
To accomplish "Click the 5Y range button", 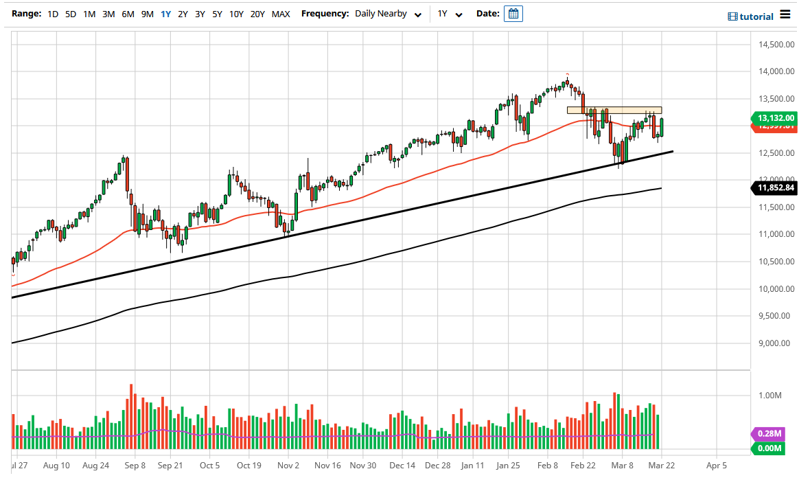I will 217,13.
